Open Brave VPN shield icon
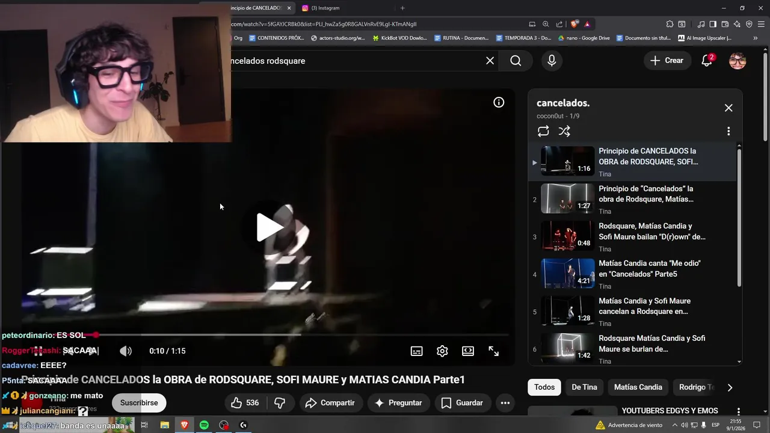Viewport: 770px width, 433px height. tap(749, 24)
